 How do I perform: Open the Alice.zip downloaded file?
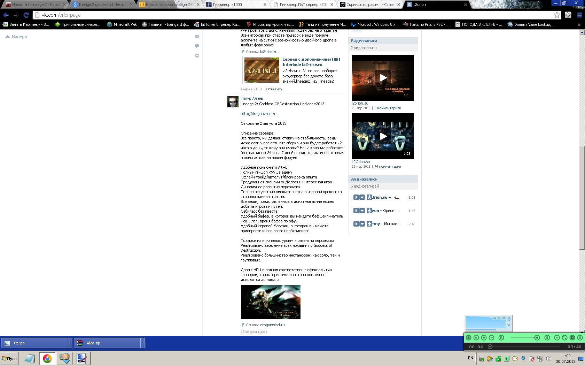(x=107, y=343)
